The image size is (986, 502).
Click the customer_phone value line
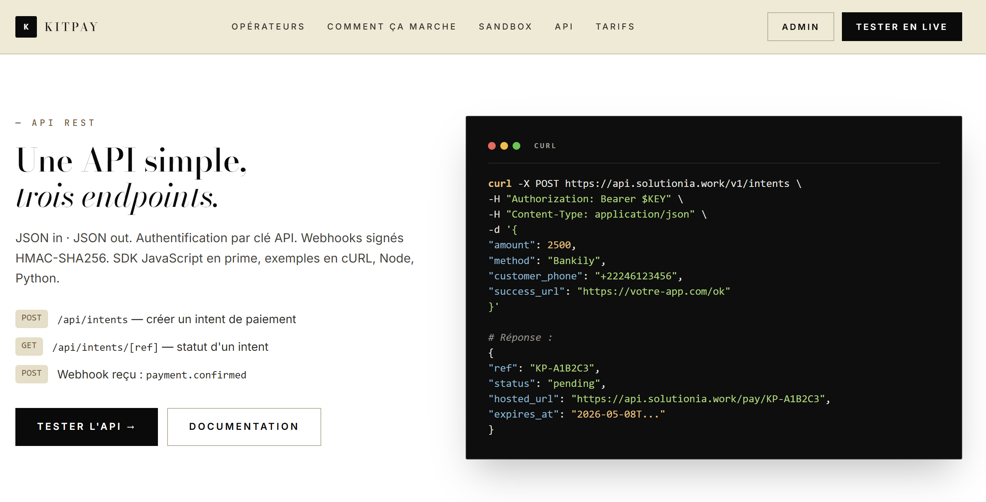[585, 276]
